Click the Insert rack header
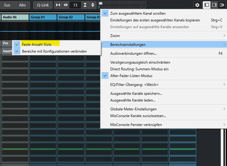Viewport: 227px width, 166px height. [7, 51]
